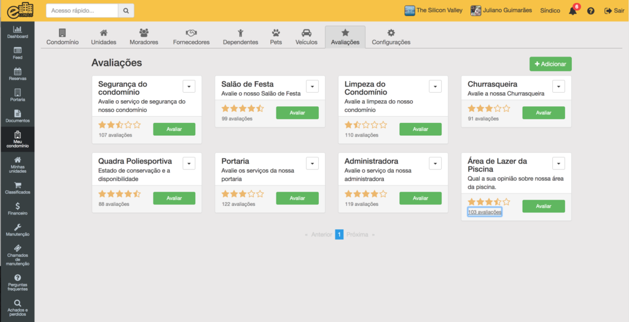The height and width of the screenshot is (322, 629).
Task: Open Chamados de manutenção in the sidebar
Action: (x=17, y=256)
